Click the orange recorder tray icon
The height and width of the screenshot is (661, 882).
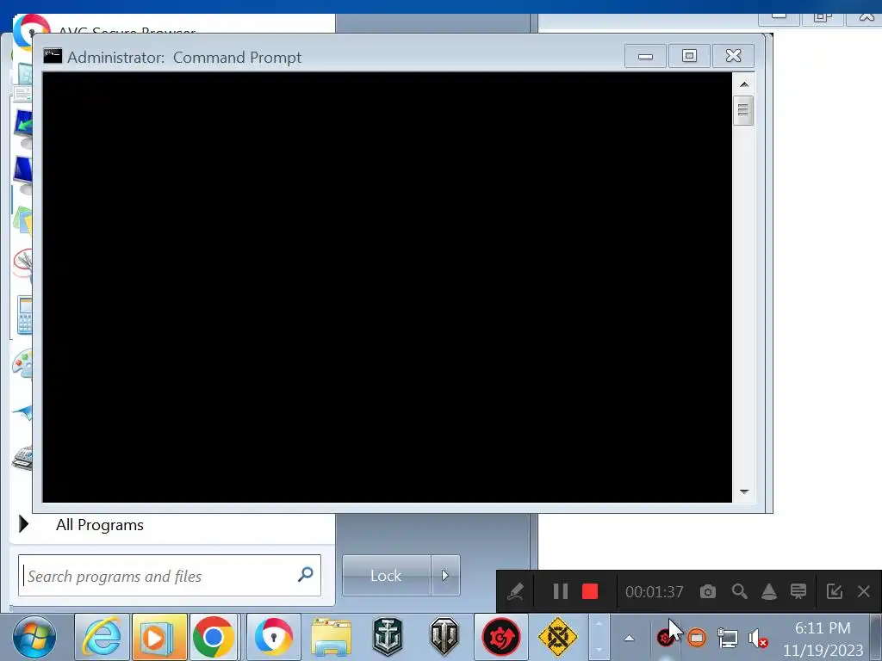click(696, 638)
